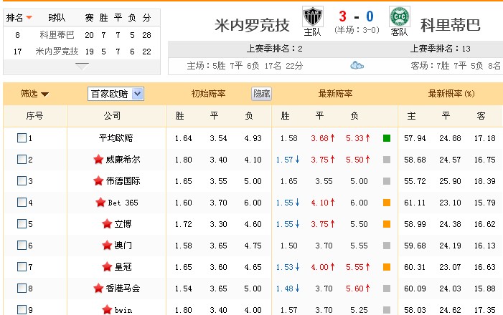Check the checkbox for row 1 平均欧赔

22,138
